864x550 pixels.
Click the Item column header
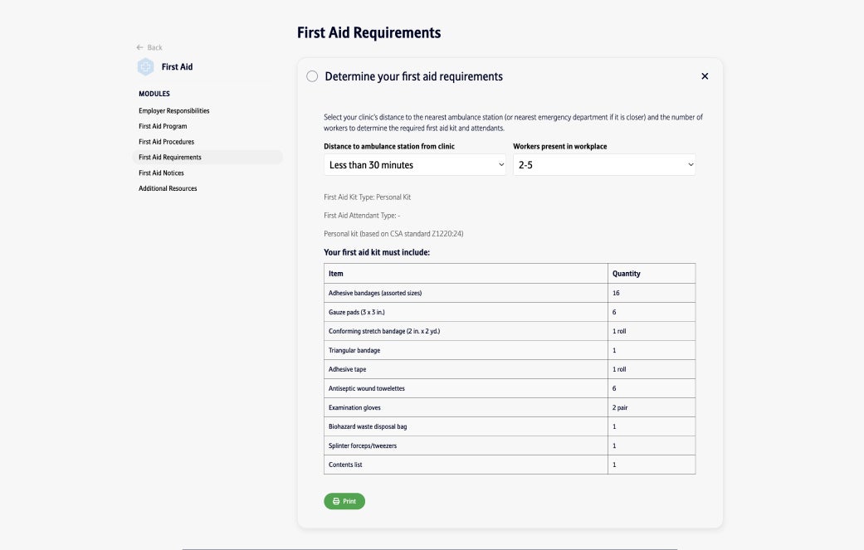click(336, 273)
